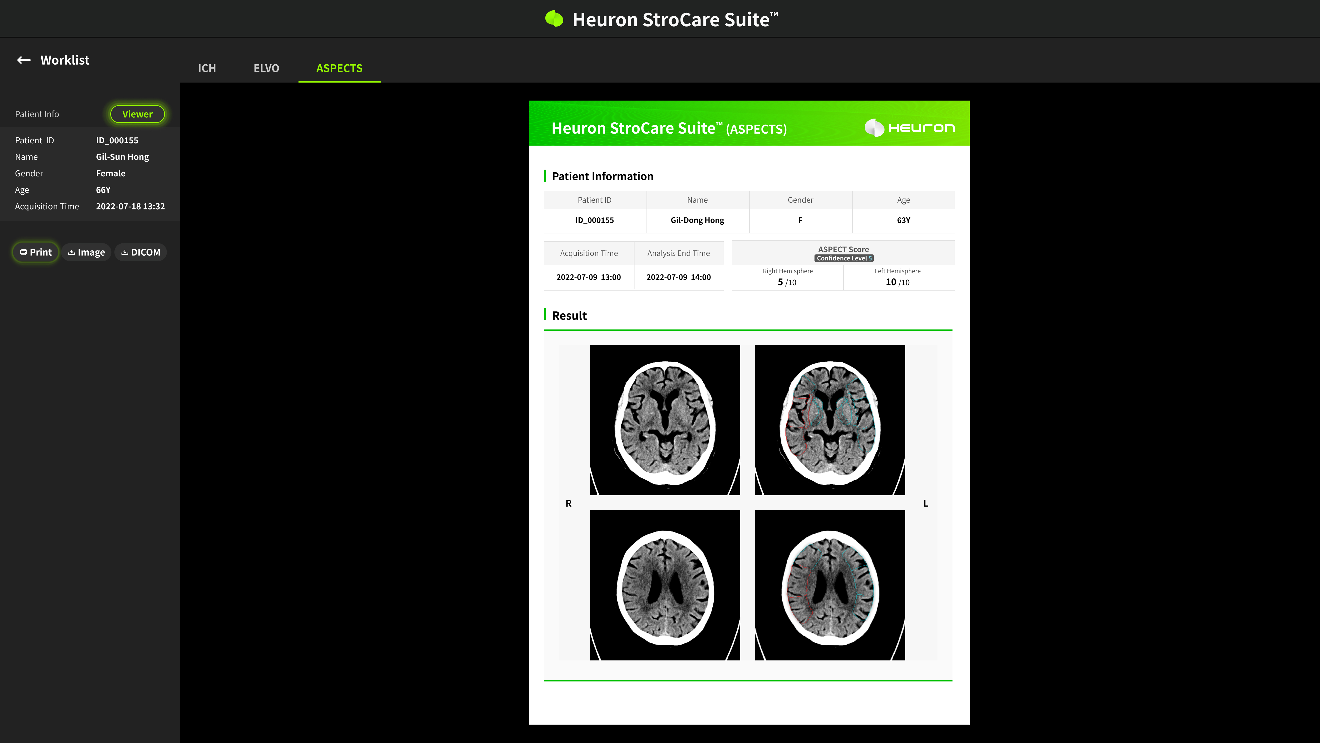Click the Patient Information heading
The height and width of the screenshot is (743, 1320).
[602, 176]
